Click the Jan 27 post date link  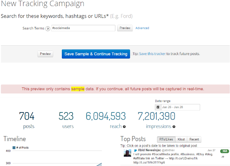click(211, 150)
